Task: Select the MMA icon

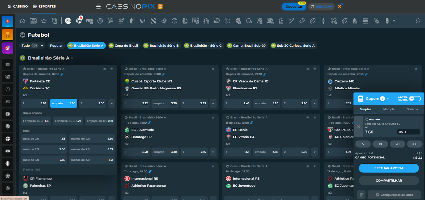Action: [366, 21]
